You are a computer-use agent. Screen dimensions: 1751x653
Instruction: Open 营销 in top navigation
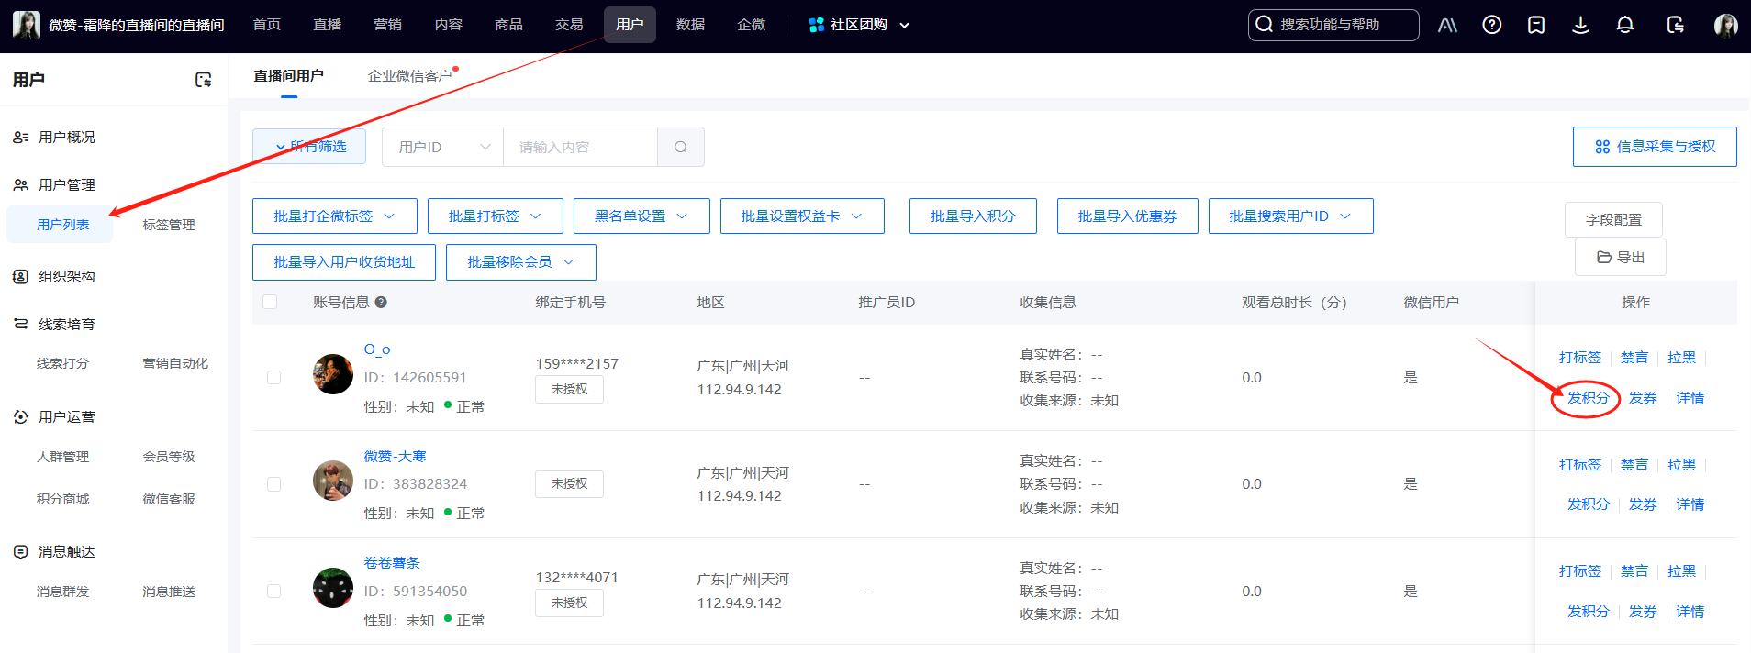[x=388, y=25]
